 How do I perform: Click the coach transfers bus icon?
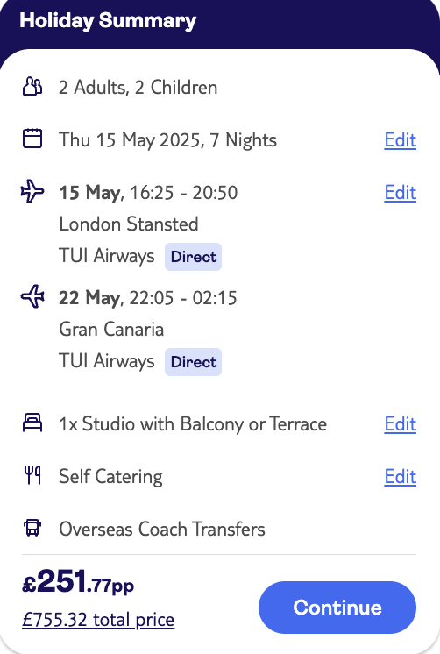pos(32,528)
